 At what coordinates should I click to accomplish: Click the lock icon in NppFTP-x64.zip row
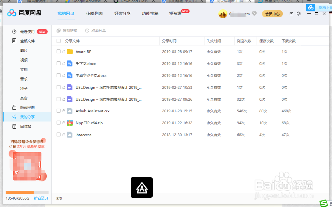(64, 122)
